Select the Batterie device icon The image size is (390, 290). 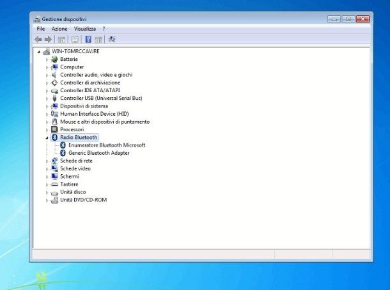click(55, 59)
